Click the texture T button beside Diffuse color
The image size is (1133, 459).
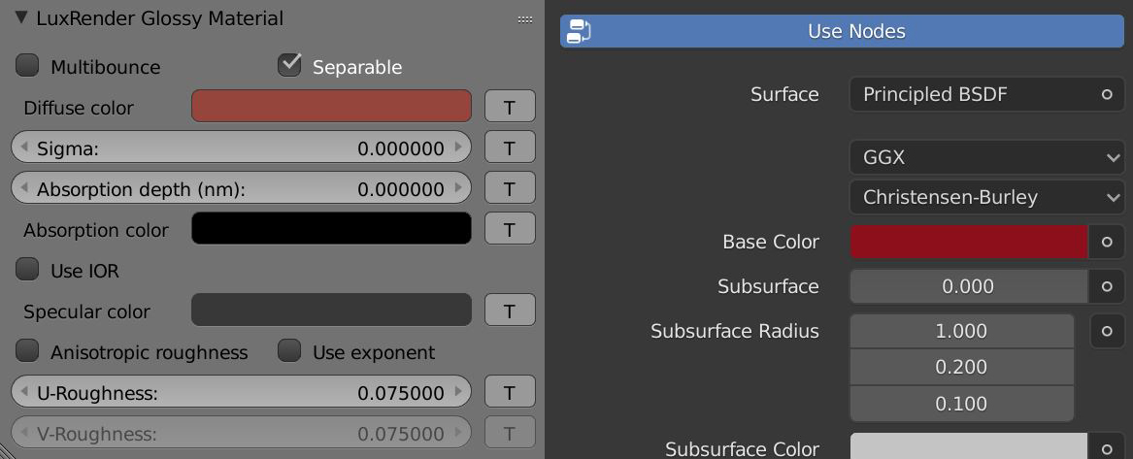(510, 107)
